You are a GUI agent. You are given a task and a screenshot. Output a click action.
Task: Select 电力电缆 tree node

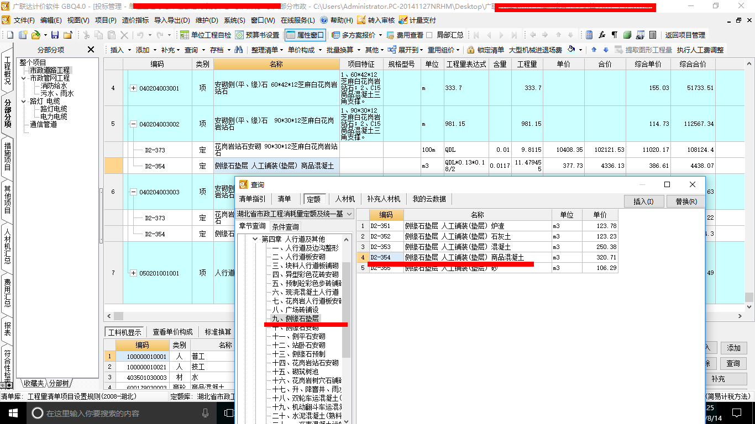[54, 117]
